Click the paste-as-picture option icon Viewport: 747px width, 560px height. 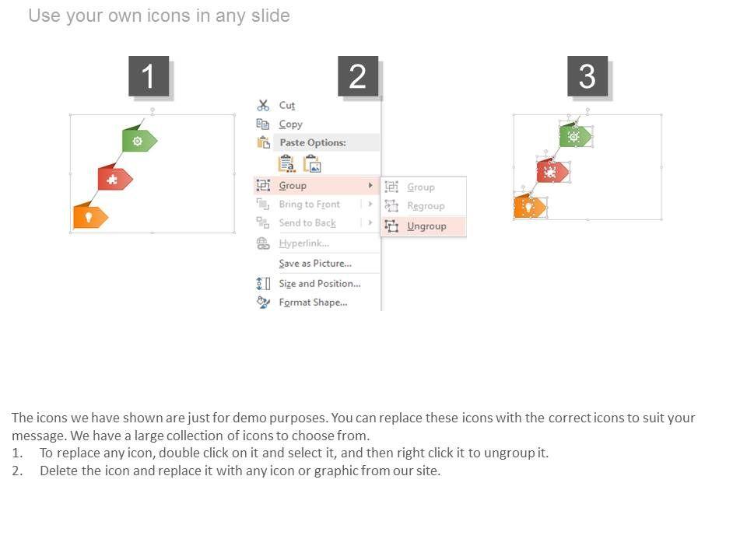[312, 164]
